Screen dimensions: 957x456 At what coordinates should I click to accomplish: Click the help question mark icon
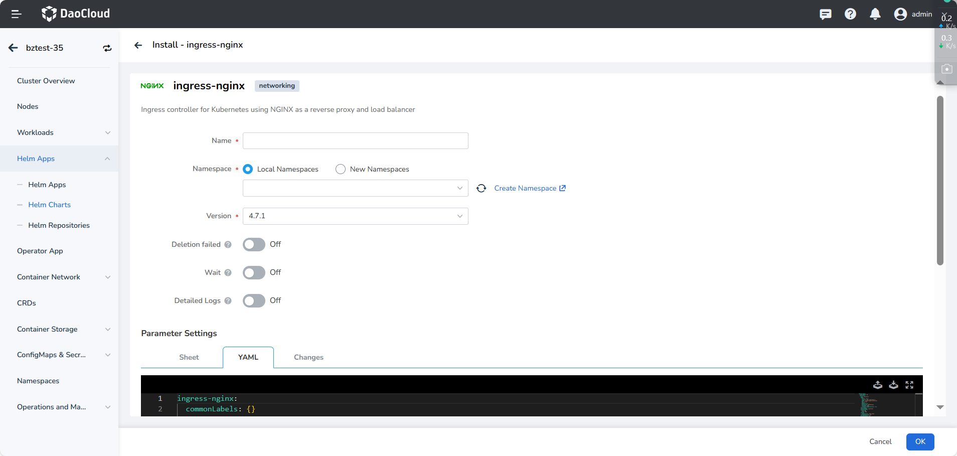850,14
